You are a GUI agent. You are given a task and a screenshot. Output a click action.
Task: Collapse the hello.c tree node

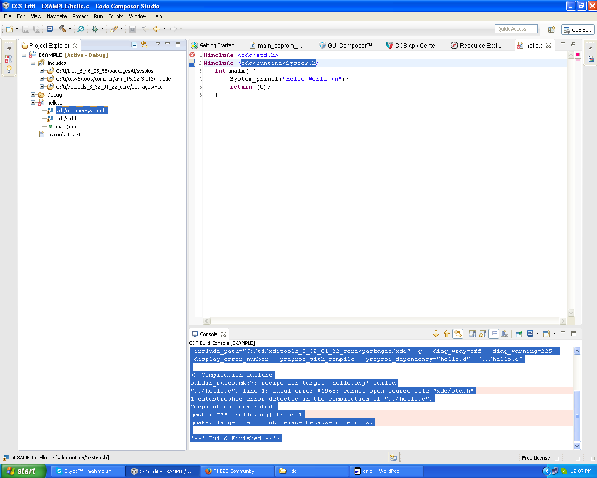[33, 103]
